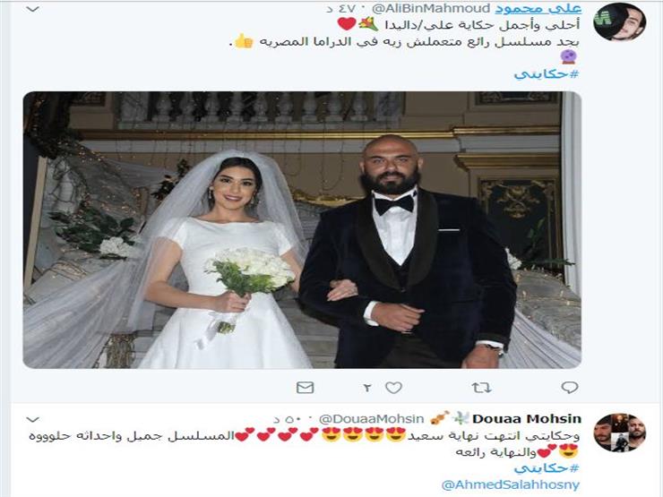Click the envelope direct message icon
The height and width of the screenshot is (497, 663).
305,387
